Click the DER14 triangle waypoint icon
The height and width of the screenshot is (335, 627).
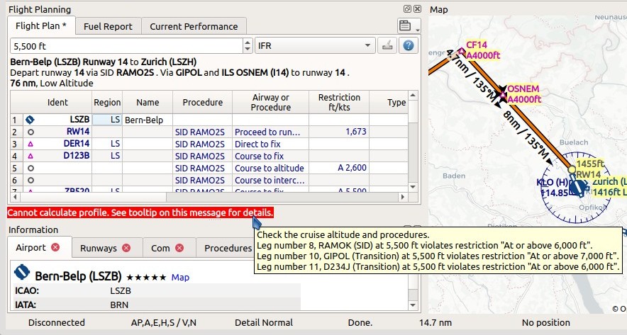pos(30,144)
